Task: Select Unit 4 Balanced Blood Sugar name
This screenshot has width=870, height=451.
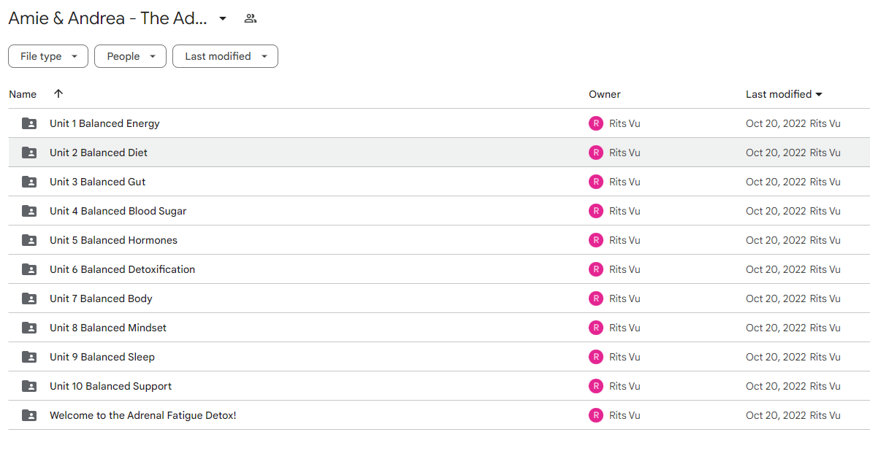Action: click(x=118, y=211)
